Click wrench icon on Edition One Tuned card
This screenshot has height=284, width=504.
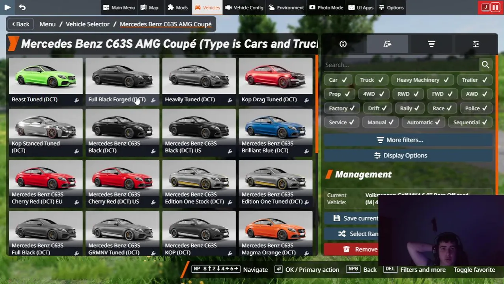point(306,202)
